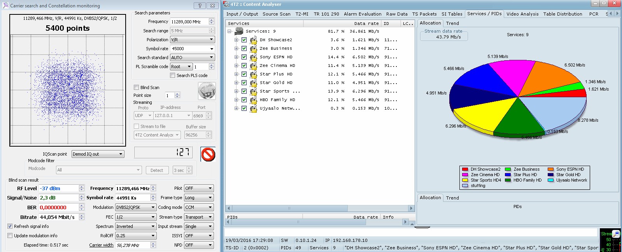Enable the Blind Scan checkbox
Image resolution: width=622 pixels, height=252 pixels.
click(136, 87)
